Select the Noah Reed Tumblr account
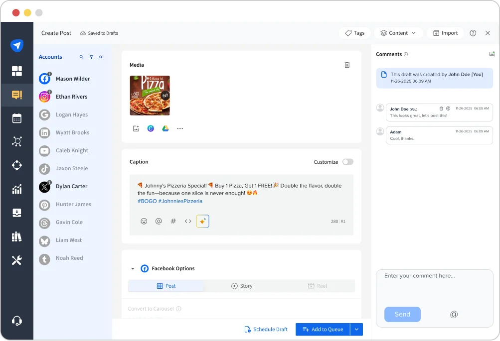The image size is (500, 341). pyautogui.click(x=61, y=258)
